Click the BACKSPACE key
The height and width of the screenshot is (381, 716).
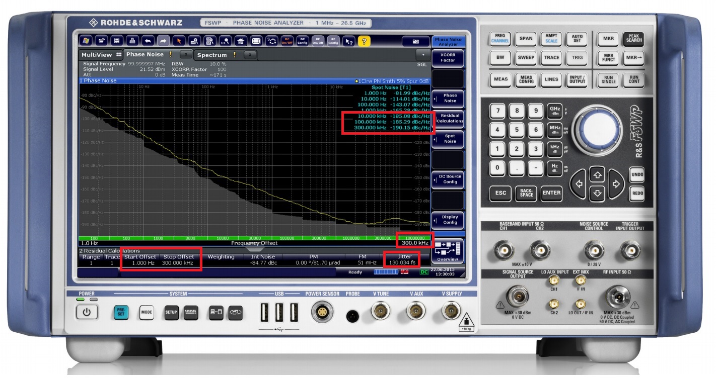[526, 193]
